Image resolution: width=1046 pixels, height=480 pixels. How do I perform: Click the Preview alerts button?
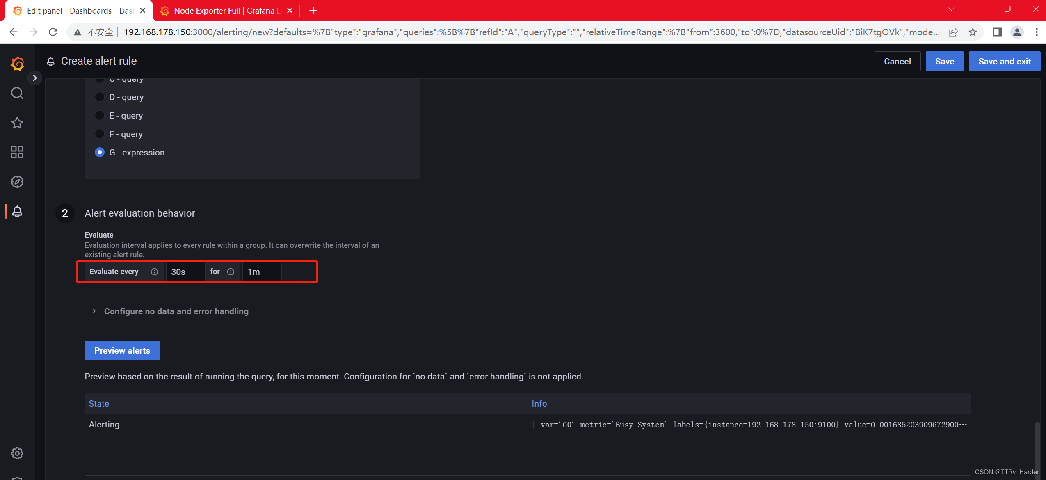(x=122, y=350)
